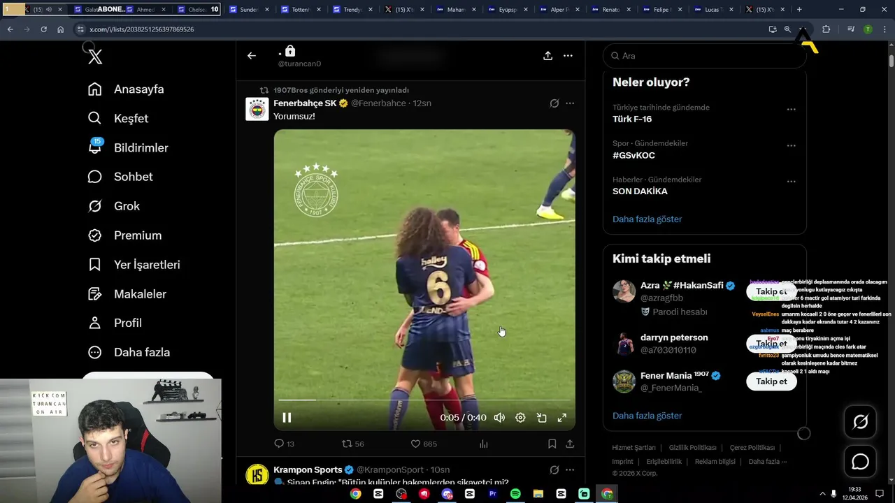895x503 pixels.
Task: Share the Fenerbahçe post
Action: coord(570,444)
